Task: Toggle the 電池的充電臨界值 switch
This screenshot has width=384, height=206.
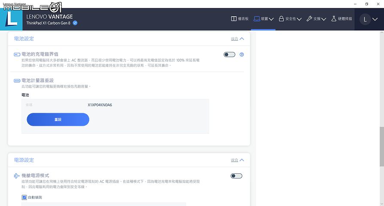Action: click(x=229, y=55)
